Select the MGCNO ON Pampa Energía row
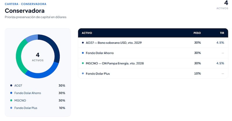Viewport: 232px width, 121px height. (153, 63)
